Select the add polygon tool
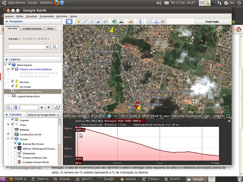 tap(85, 22)
